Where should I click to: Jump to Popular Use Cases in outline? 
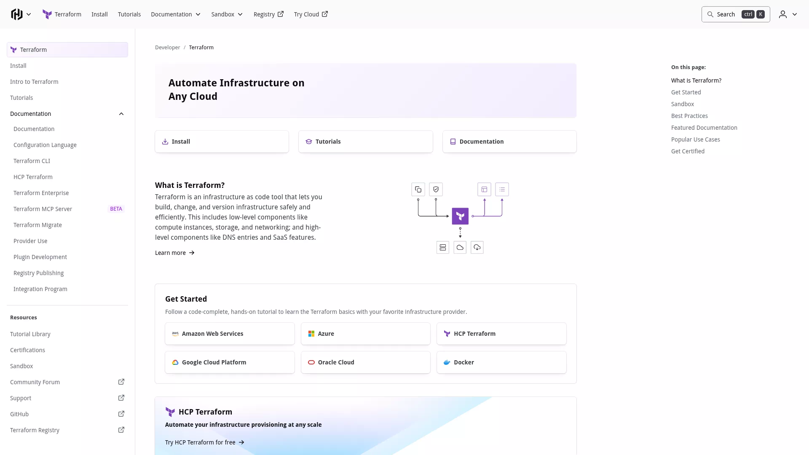(x=696, y=139)
